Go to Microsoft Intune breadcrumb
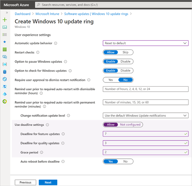 pyautogui.click(x=47, y=14)
